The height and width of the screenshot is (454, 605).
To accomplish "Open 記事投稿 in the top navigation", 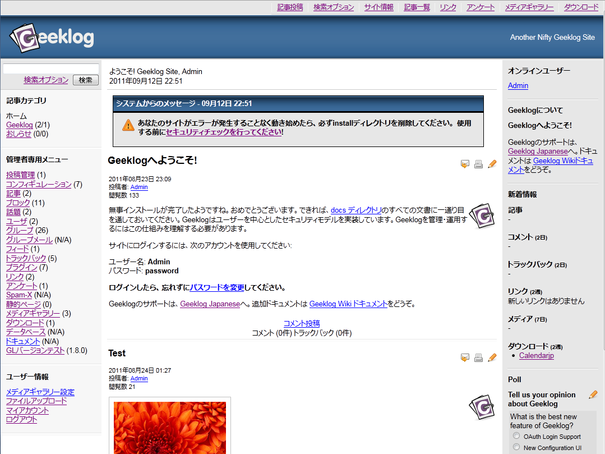I will (x=290, y=7).
